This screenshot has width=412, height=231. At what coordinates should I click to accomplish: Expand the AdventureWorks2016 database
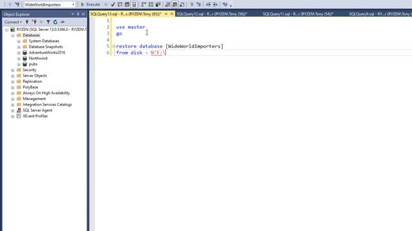point(19,53)
